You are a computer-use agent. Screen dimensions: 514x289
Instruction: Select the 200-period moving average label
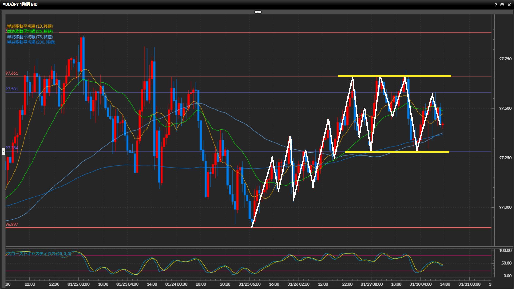(31, 42)
